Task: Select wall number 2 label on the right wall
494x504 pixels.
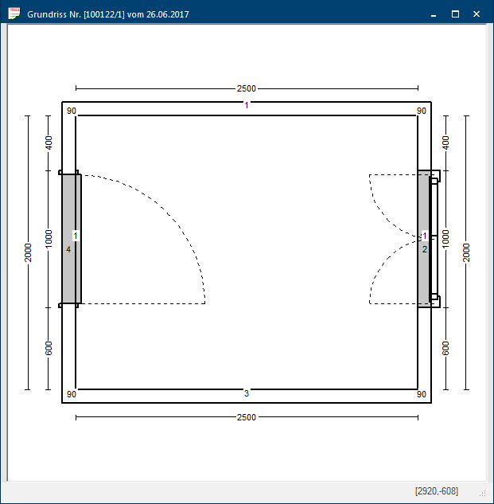Action: (425, 250)
